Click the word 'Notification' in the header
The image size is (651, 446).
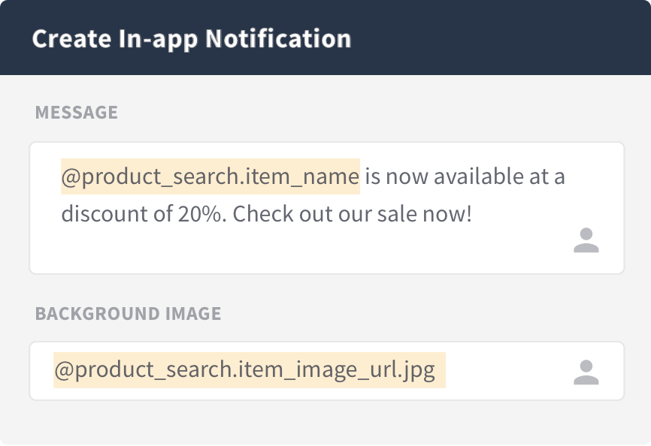[x=279, y=39]
